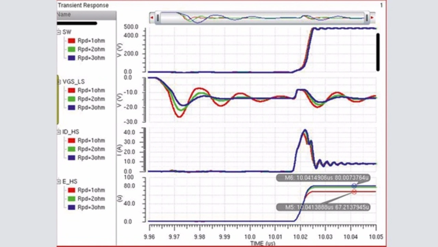Image resolution: width=438 pixels, height=247 pixels.
Task: Select the M5 marker label
Action: pyautogui.click(x=323, y=207)
